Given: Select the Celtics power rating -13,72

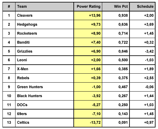Looking at the screenshot, I should 95,123.
